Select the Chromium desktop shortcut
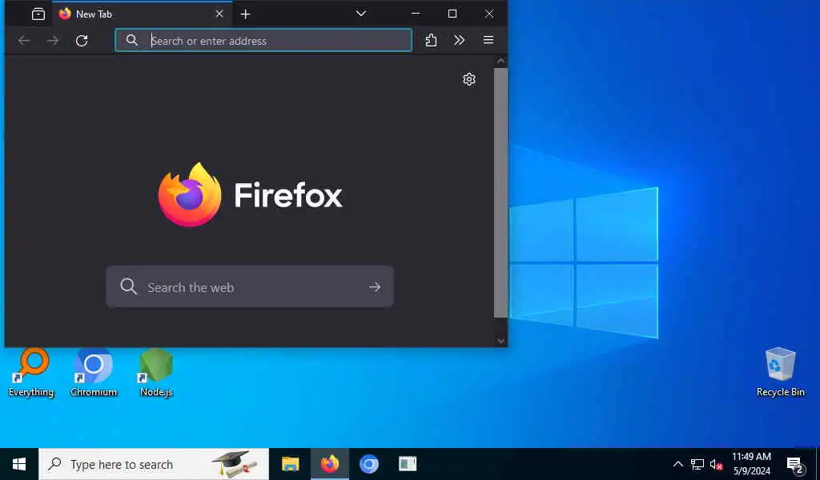 (94, 373)
